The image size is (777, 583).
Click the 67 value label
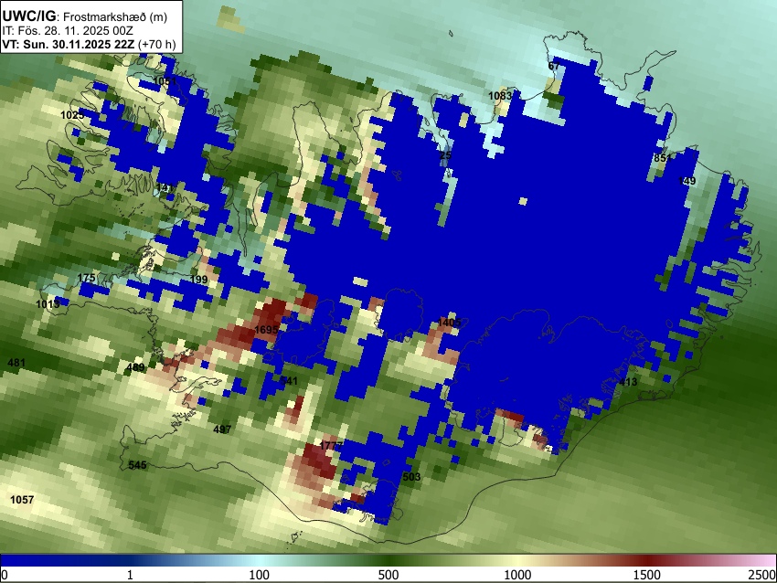pos(554,66)
